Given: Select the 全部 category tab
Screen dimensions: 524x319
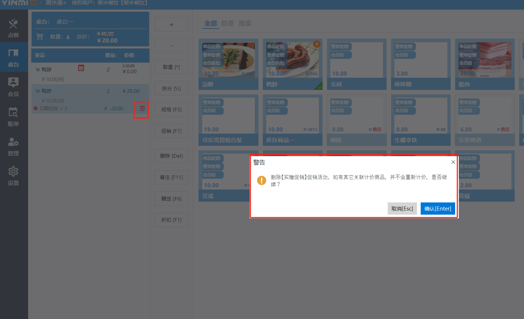Looking at the screenshot, I should pyautogui.click(x=211, y=23).
